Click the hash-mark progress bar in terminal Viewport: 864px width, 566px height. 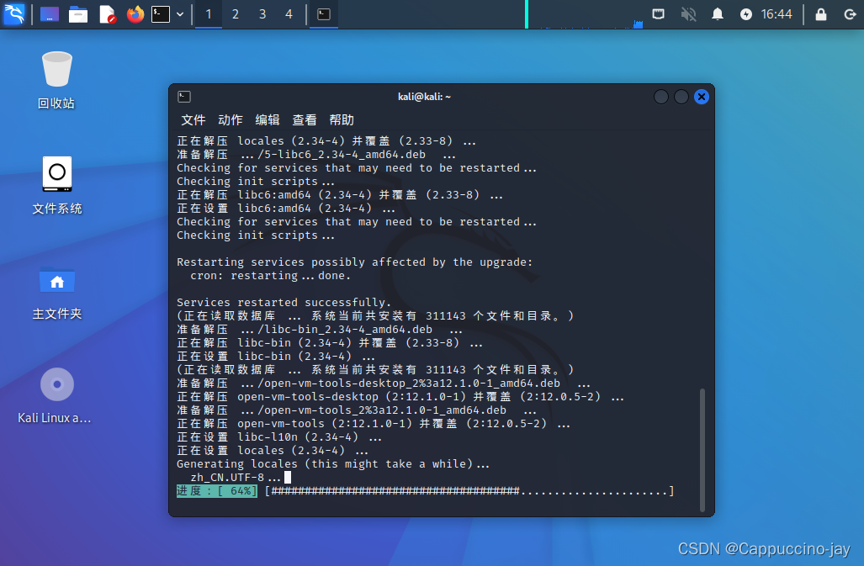[469, 490]
